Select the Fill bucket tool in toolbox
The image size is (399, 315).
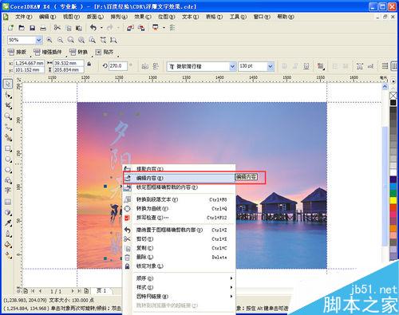8,244
